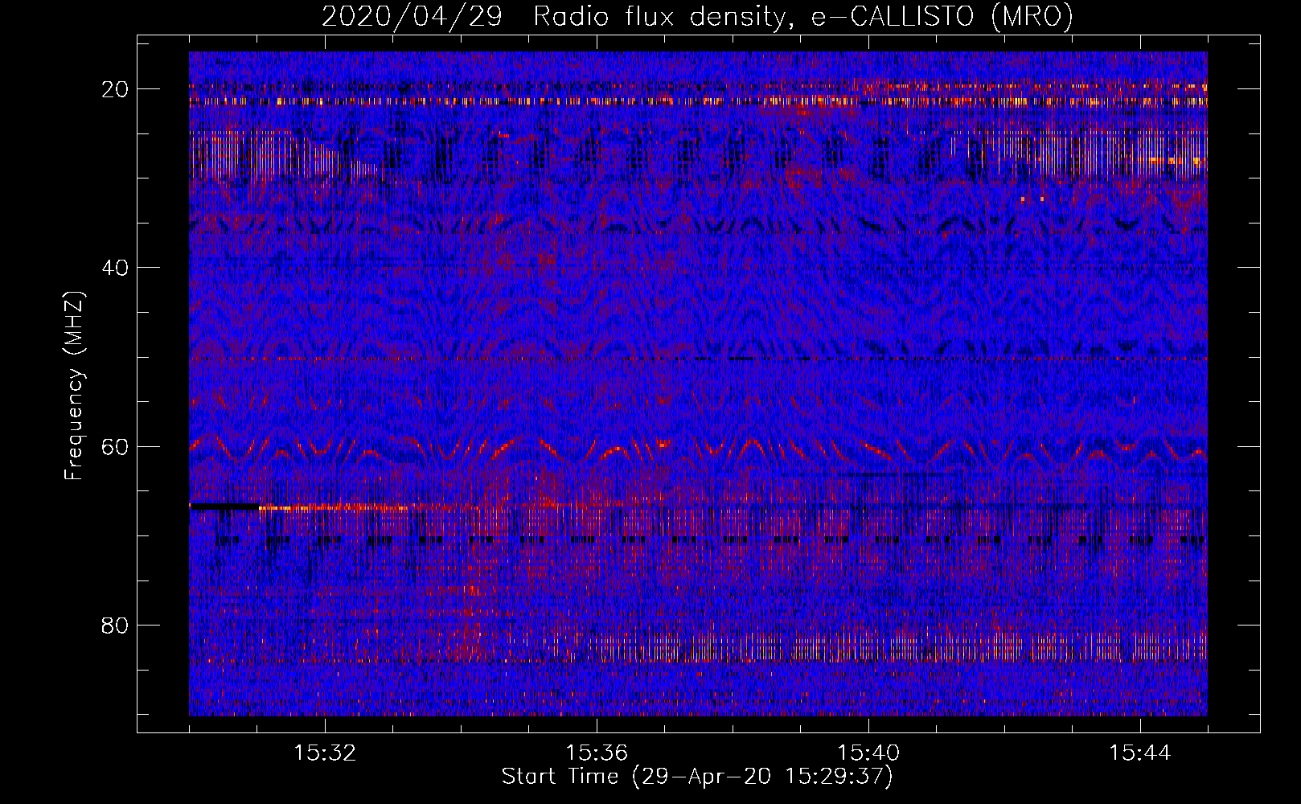This screenshot has height=804, width=1301.
Task: Click the '15:40' time tick label
Action: (x=868, y=753)
